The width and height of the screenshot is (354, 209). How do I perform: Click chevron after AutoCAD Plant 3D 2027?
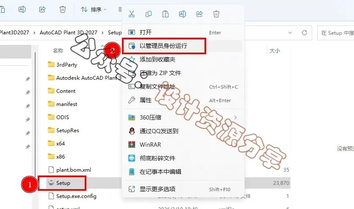click(x=102, y=33)
